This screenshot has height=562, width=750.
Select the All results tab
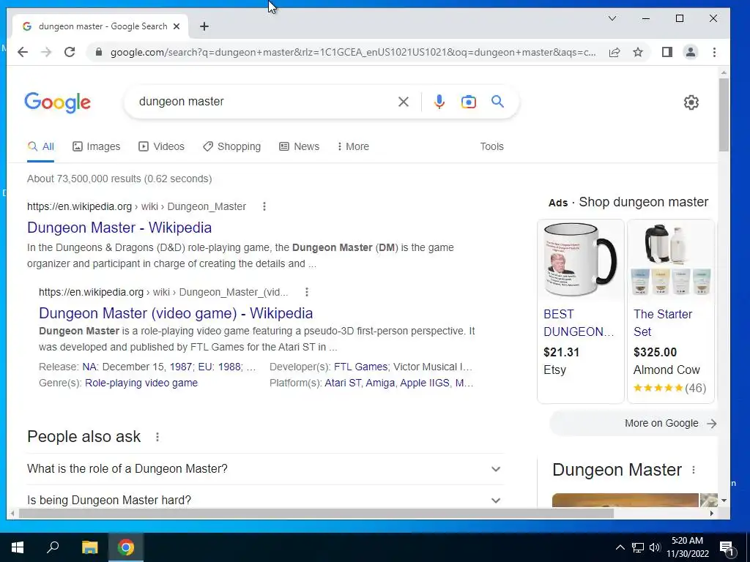(x=41, y=146)
